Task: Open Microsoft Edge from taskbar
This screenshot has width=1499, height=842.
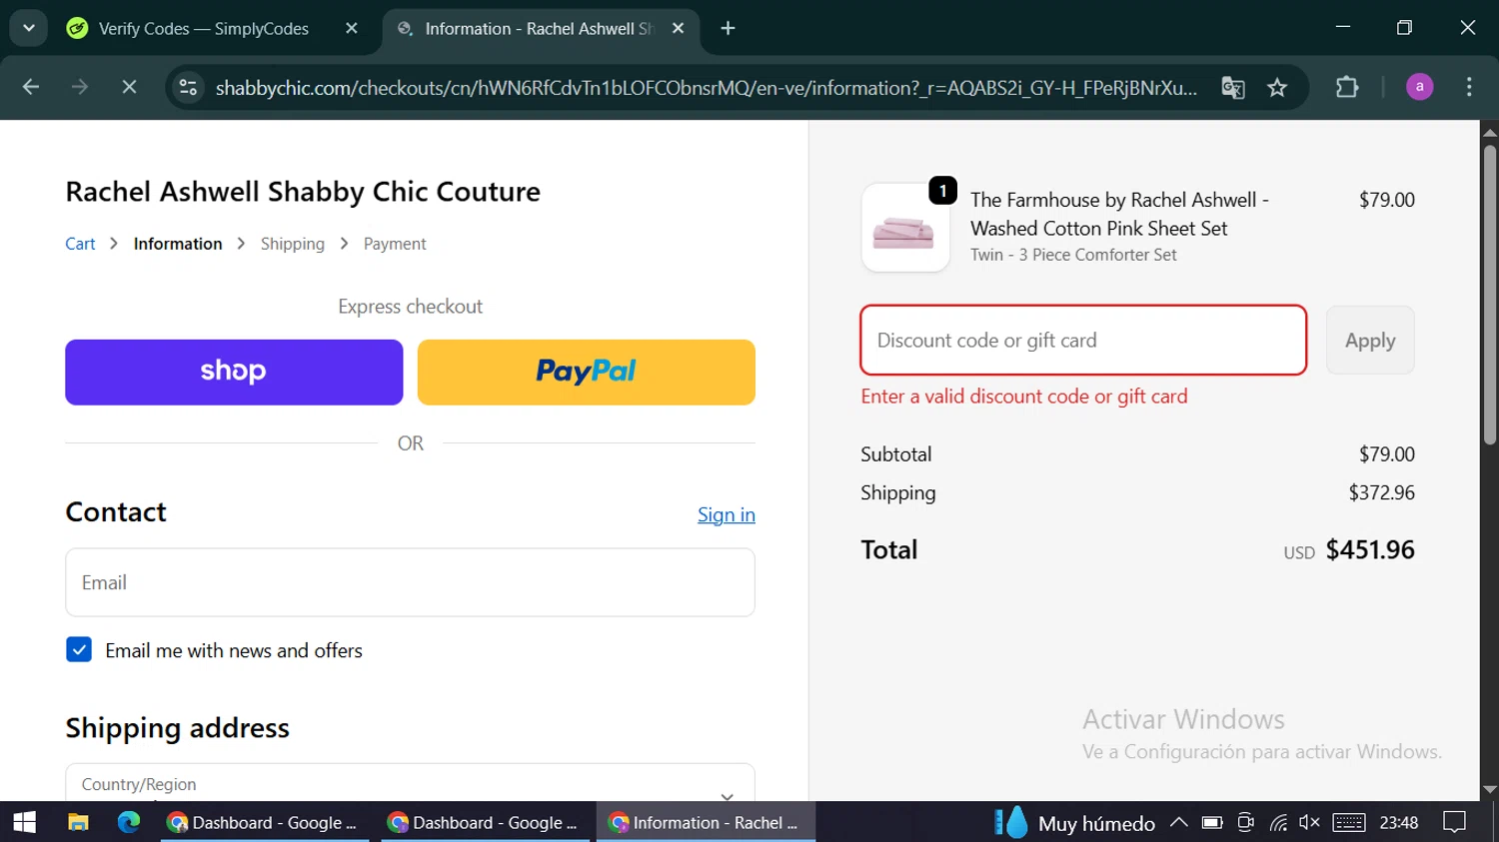Action: [129, 822]
